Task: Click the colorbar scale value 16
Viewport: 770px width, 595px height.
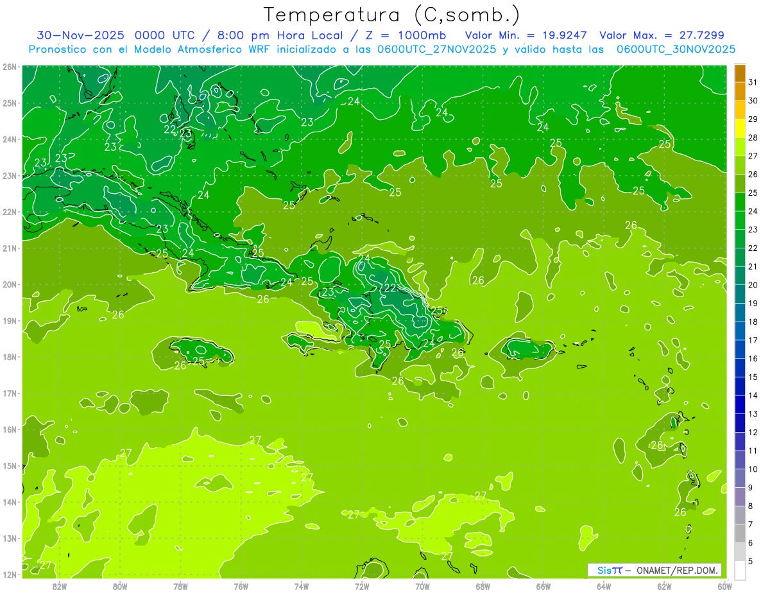Action: click(753, 358)
